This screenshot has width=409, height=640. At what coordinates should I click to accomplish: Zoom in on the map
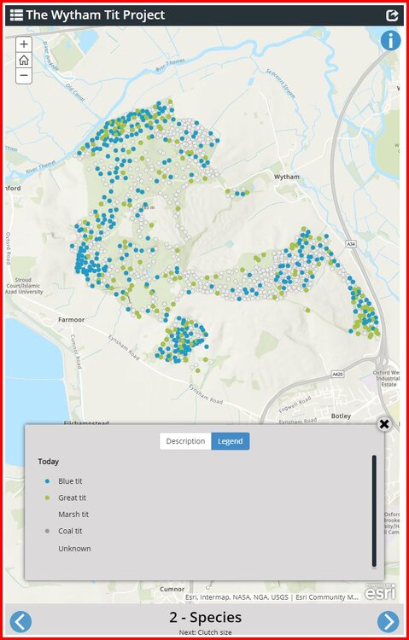24,44
